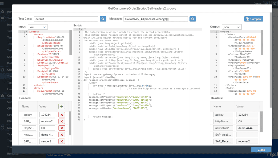Delete the HttpSt... OK header row

(62, 128)
